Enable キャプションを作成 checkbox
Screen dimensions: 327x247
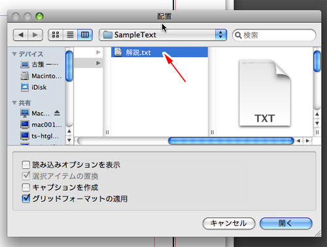point(26,187)
